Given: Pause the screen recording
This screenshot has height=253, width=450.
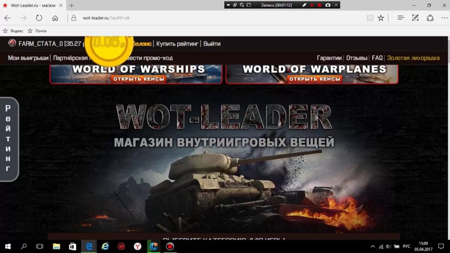Looking at the screenshot, I should click(311, 5).
